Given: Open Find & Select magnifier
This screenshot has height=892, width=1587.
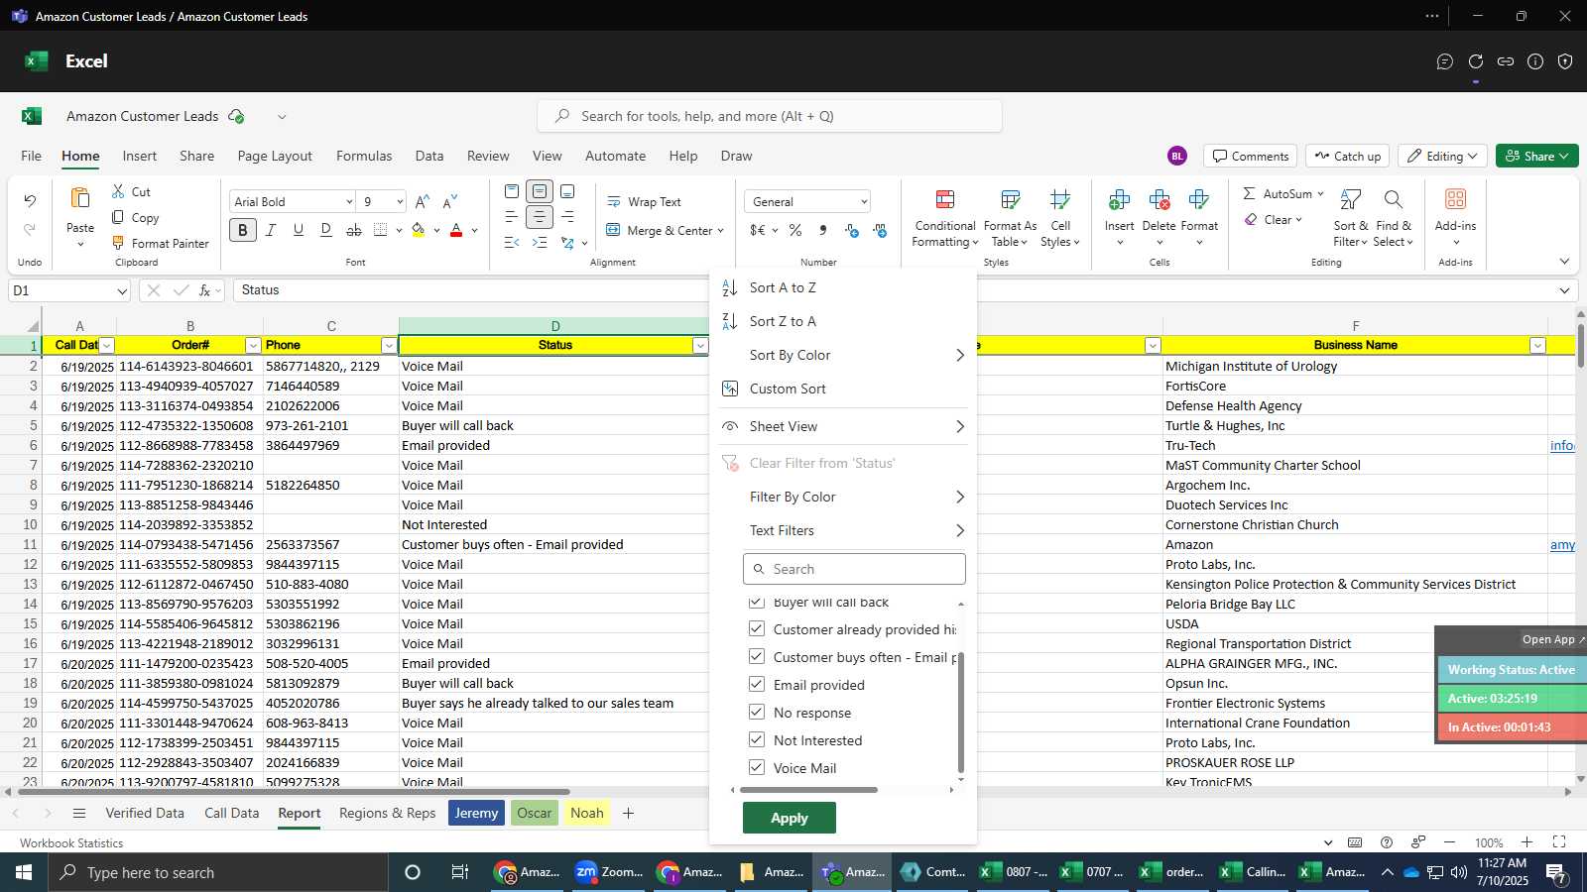Looking at the screenshot, I should click(x=1393, y=200).
